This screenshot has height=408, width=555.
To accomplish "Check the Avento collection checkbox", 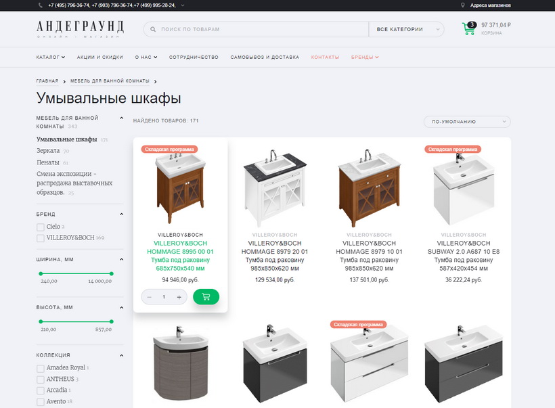I will point(41,402).
